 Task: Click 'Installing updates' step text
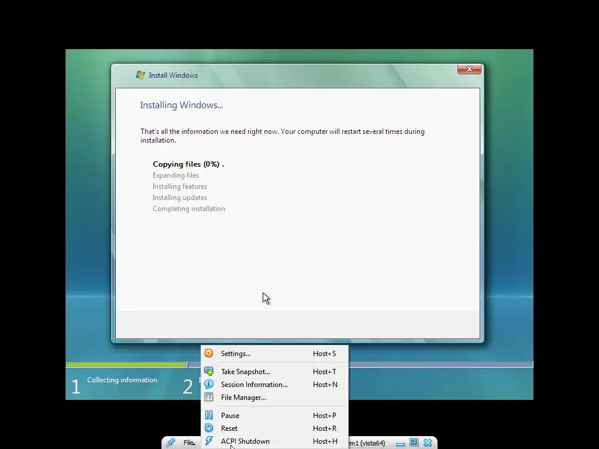pyautogui.click(x=180, y=198)
